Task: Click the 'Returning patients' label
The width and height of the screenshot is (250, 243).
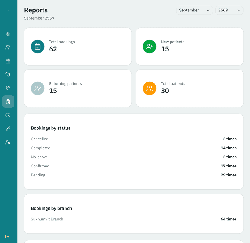Action: 65,84
